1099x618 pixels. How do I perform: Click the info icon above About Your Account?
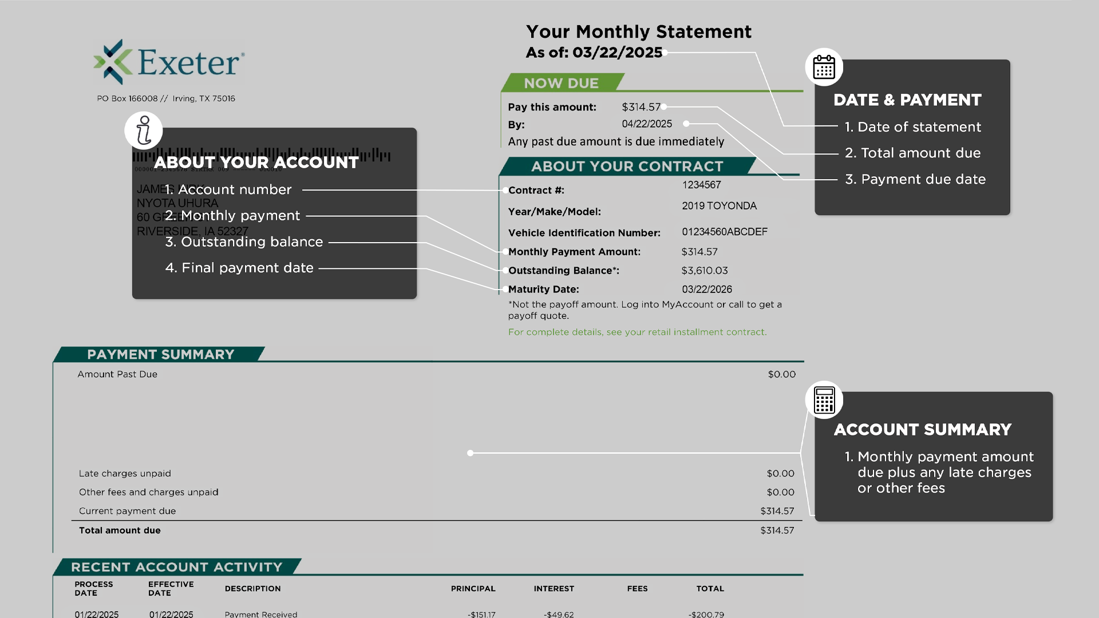tap(144, 130)
